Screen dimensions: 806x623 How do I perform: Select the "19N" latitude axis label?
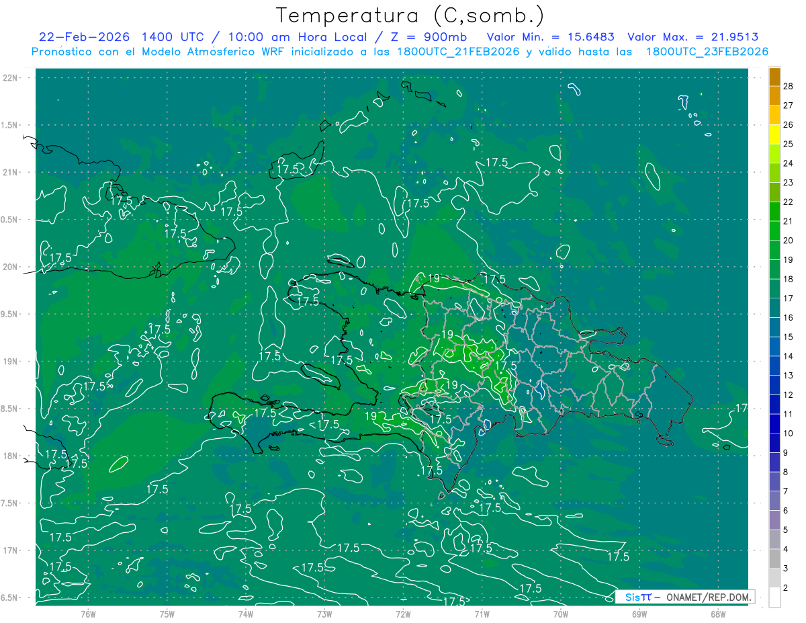coord(11,362)
